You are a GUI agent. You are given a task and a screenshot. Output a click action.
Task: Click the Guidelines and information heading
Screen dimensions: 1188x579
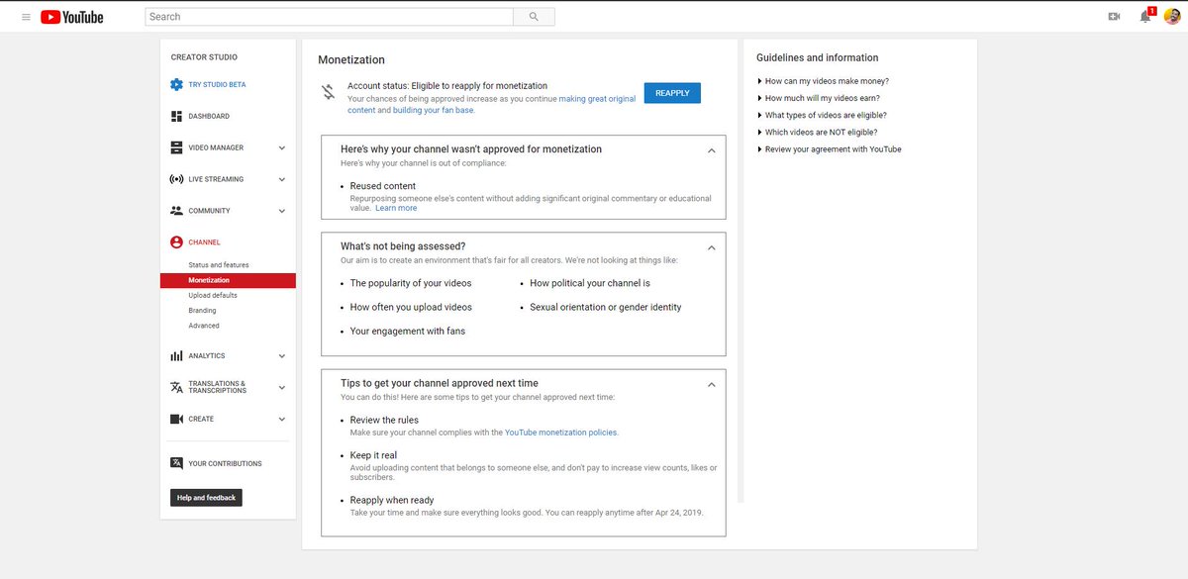coord(818,57)
